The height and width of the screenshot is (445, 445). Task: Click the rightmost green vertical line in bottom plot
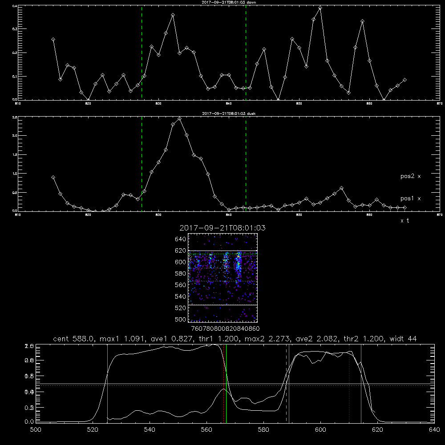(361, 384)
